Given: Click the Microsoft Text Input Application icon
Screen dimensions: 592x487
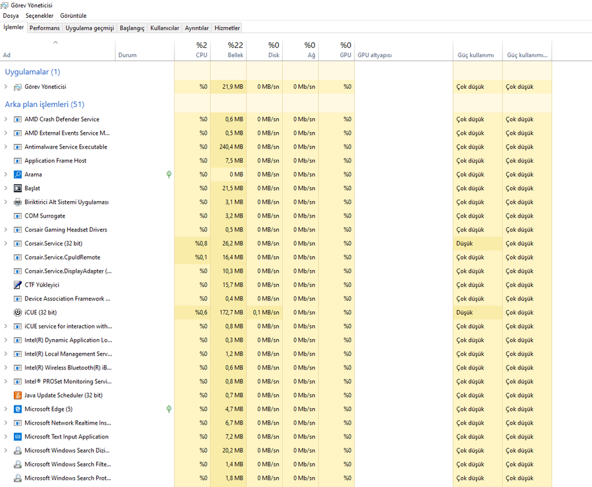Looking at the screenshot, I should pos(17,437).
